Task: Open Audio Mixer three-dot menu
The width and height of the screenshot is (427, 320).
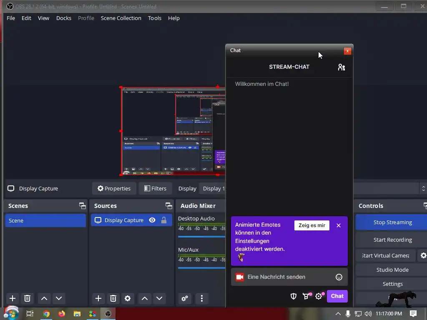Action: click(202, 298)
